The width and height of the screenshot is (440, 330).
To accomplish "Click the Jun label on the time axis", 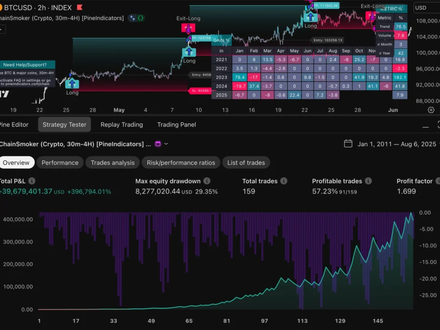I will [393, 110].
